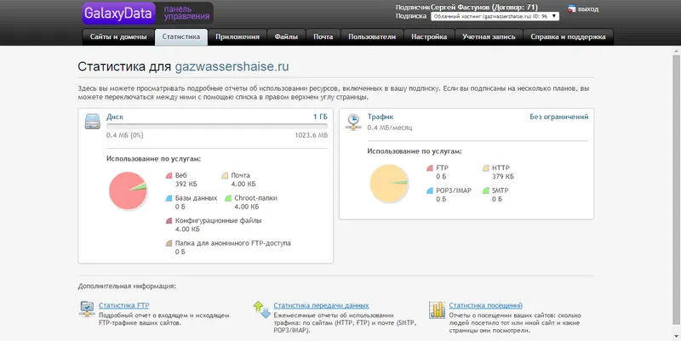Click the scrollbar down arrow
The height and width of the screenshot is (341, 681).
coord(677,337)
